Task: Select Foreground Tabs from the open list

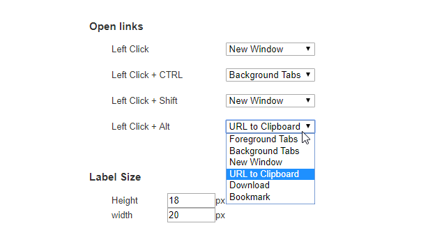Action: [270, 139]
